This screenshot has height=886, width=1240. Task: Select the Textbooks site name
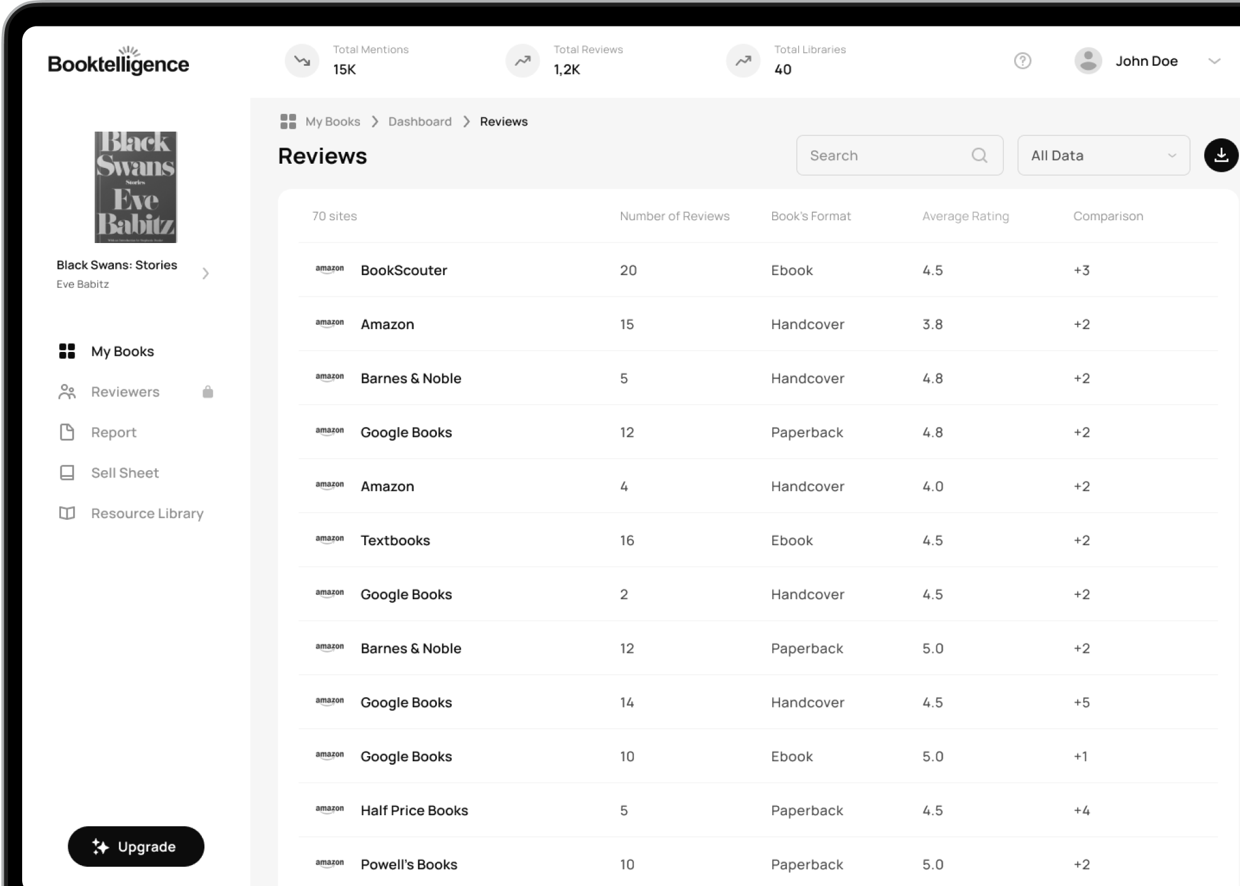point(395,540)
